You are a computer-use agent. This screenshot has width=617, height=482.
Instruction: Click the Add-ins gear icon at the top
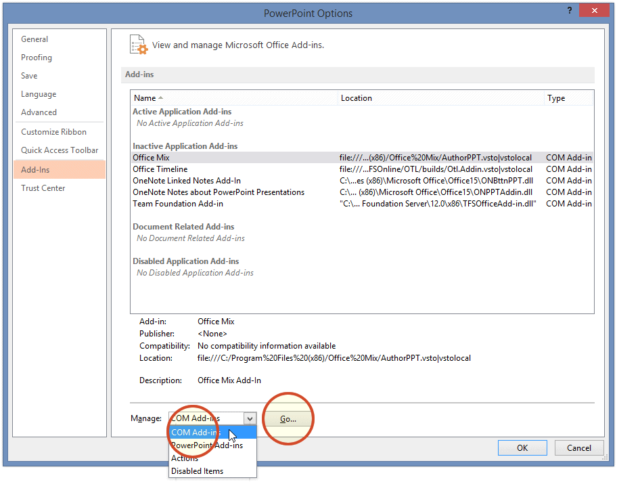[138, 45]
